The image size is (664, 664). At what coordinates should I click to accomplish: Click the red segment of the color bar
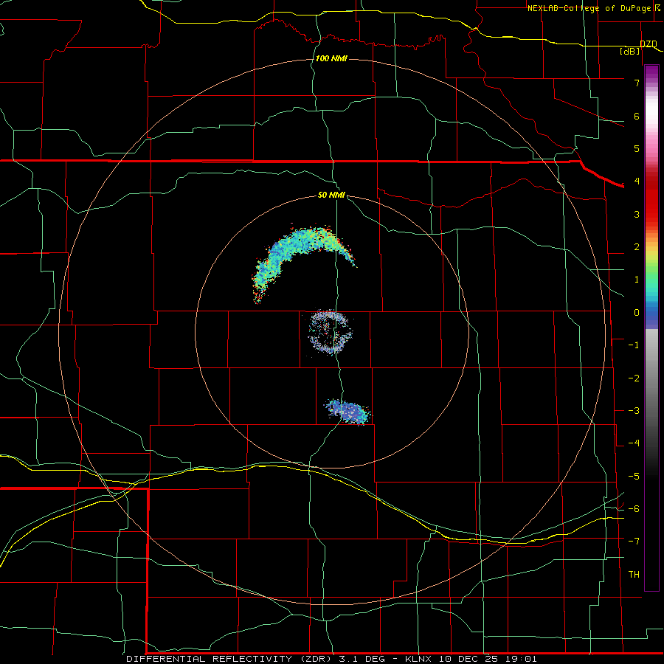tap(651, 199)
